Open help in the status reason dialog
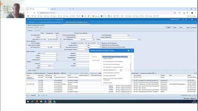Image resolution: width=198 pixels, height=111 pixels. (128, 51)
